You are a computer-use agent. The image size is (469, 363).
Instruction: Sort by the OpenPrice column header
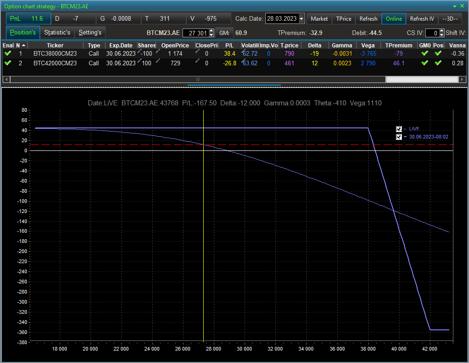tap(175, 45)
